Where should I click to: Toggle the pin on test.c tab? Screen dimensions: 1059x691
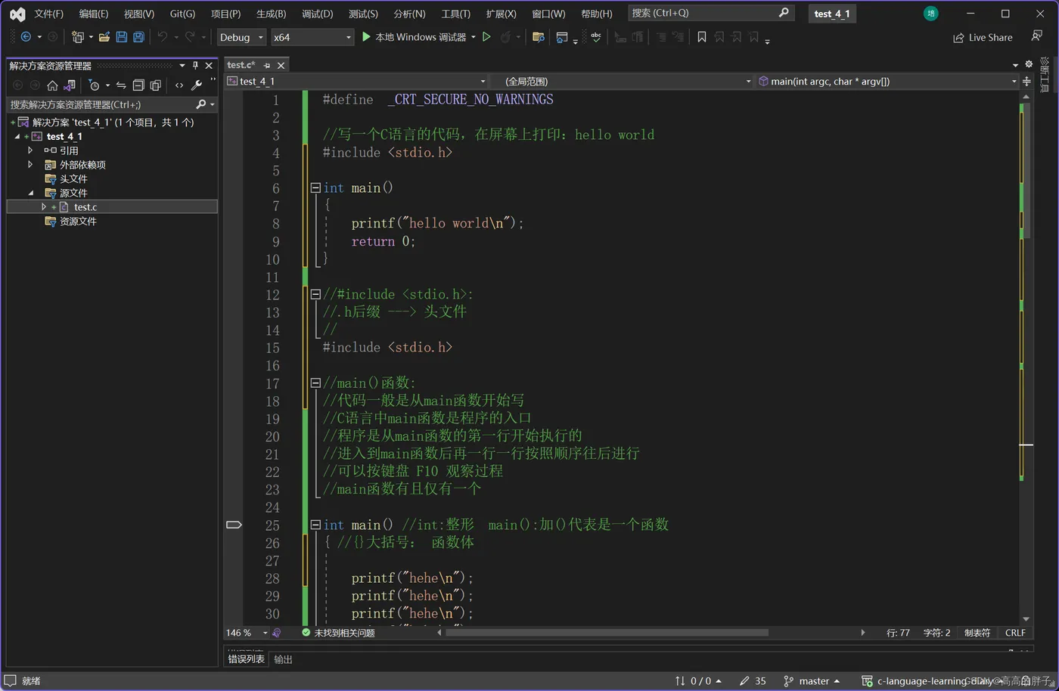(x=267, y=66)
